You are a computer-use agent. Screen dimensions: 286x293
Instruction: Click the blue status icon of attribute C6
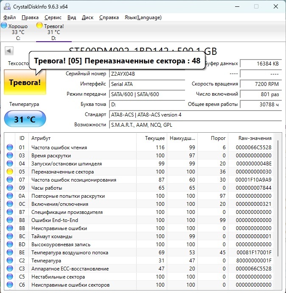click(10, 284)
